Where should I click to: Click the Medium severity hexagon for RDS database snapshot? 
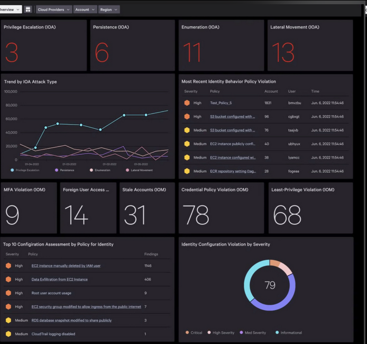click(x=8, y=320)
